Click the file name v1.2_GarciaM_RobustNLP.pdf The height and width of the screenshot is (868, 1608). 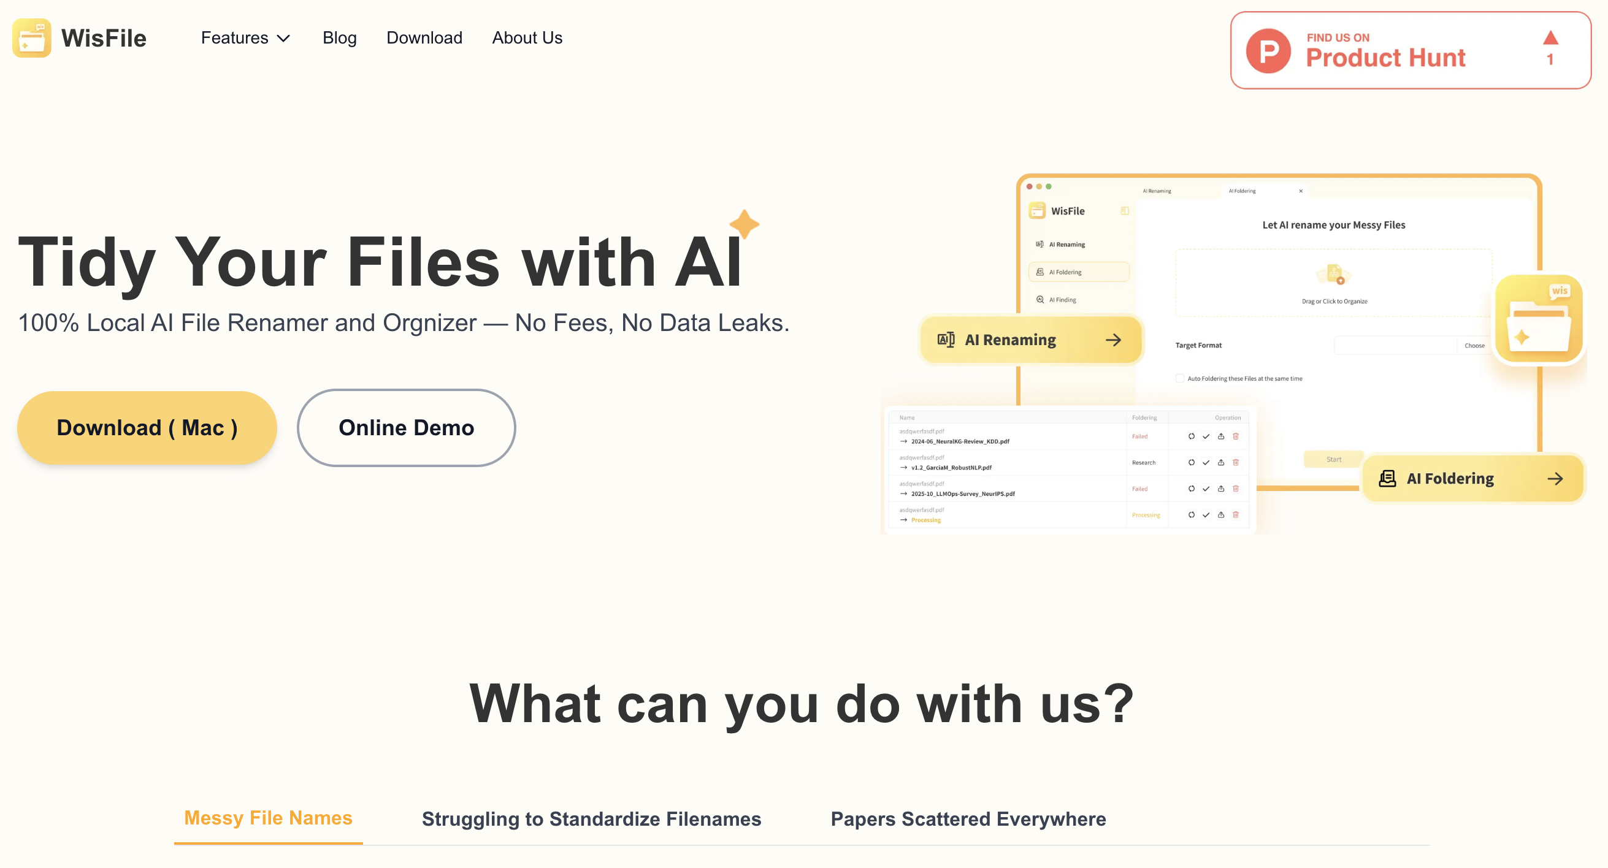[951, 467]
